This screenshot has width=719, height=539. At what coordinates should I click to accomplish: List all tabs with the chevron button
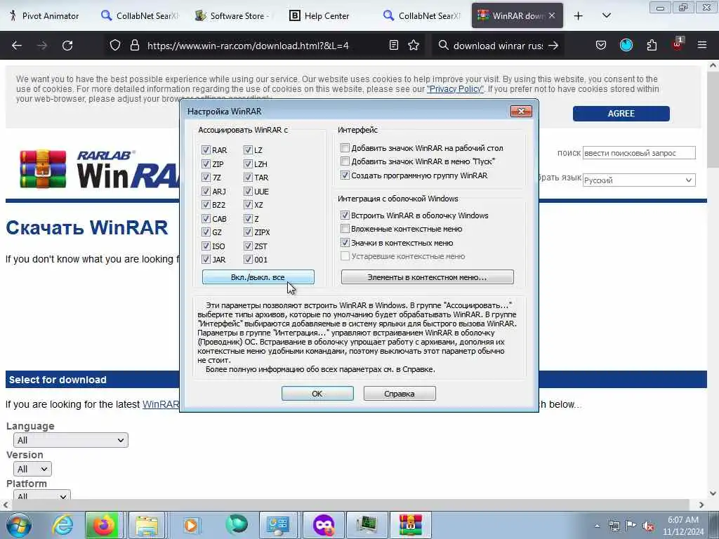coord(606,16)
